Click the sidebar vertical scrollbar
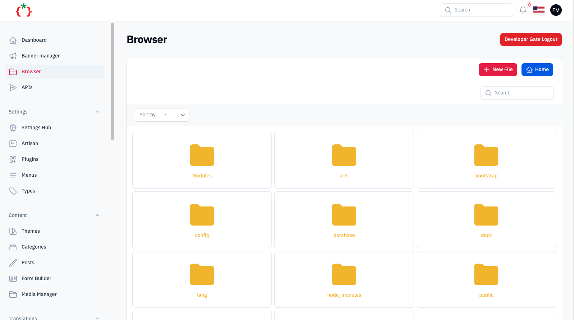The width and height of the screenshot is (574, 320). pyautogui.click(x=113, y=82)
